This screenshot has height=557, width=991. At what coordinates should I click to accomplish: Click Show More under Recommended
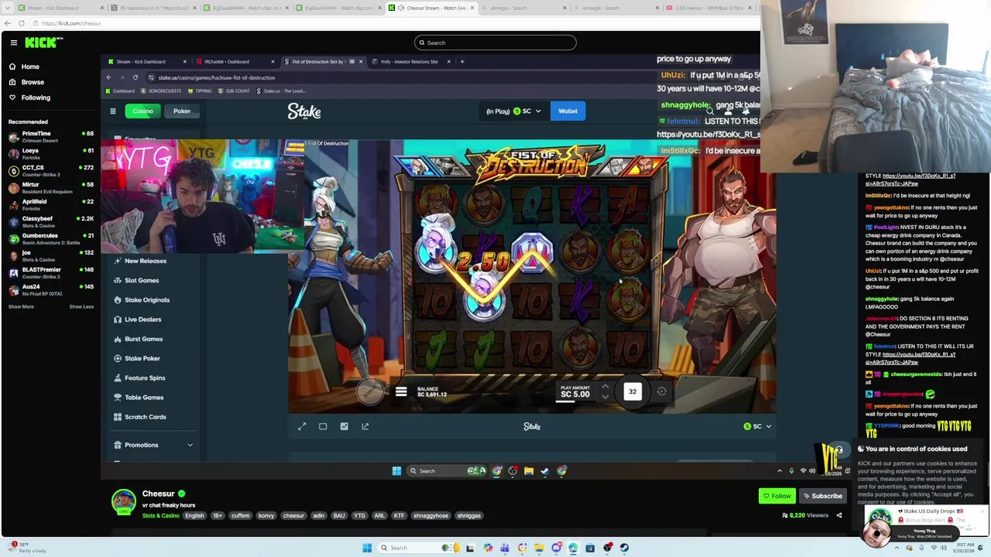(21, 306)
